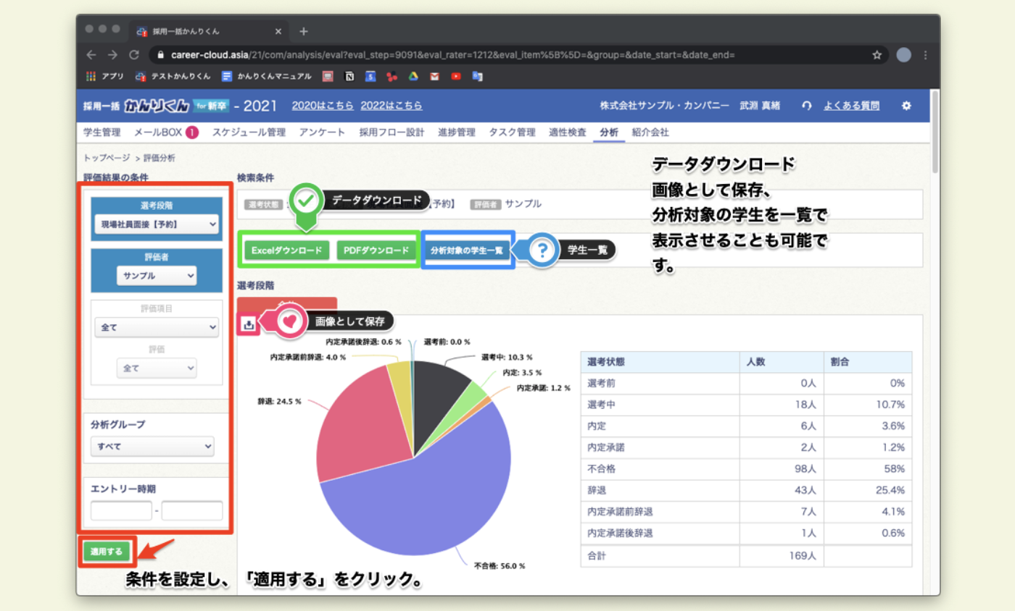This screenshot has width=1015, height=611.
Task: Open the 評価者 dropdown showing サンプル
Action: point(156,276)
